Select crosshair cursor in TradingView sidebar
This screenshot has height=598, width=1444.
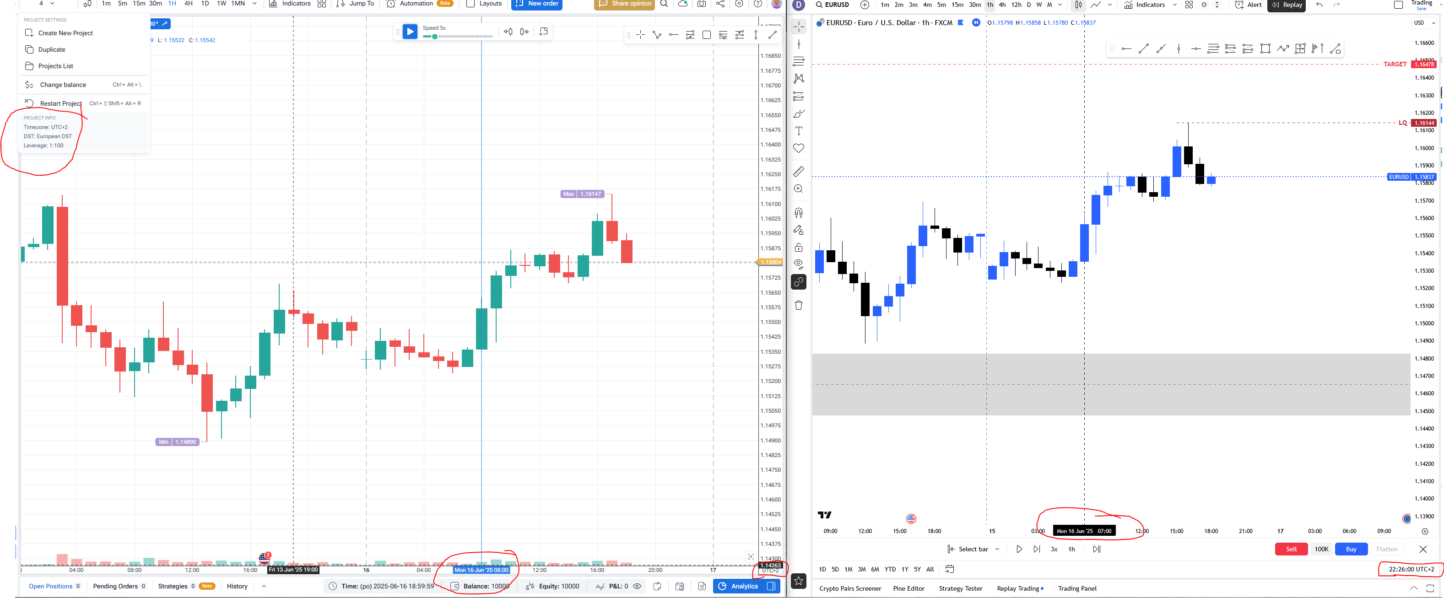coord(799,27)
